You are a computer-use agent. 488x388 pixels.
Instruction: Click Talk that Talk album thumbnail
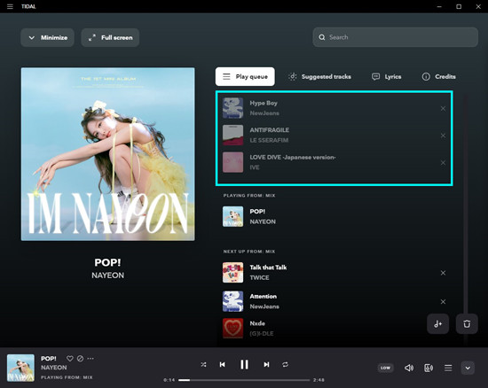(x=232, y=273)
